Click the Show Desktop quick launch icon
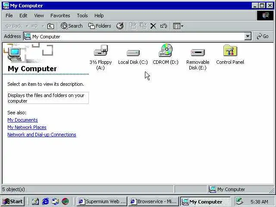 [35, 201]
